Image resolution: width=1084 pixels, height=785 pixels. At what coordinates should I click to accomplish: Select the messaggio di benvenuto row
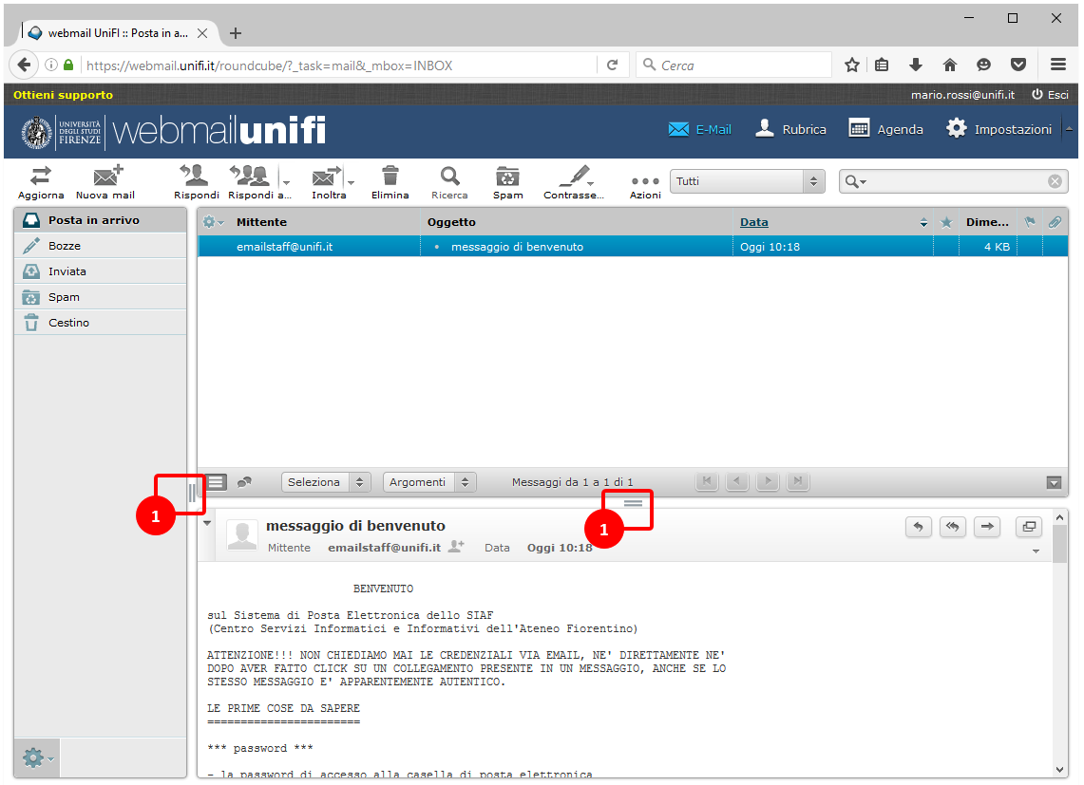[633, 246]
